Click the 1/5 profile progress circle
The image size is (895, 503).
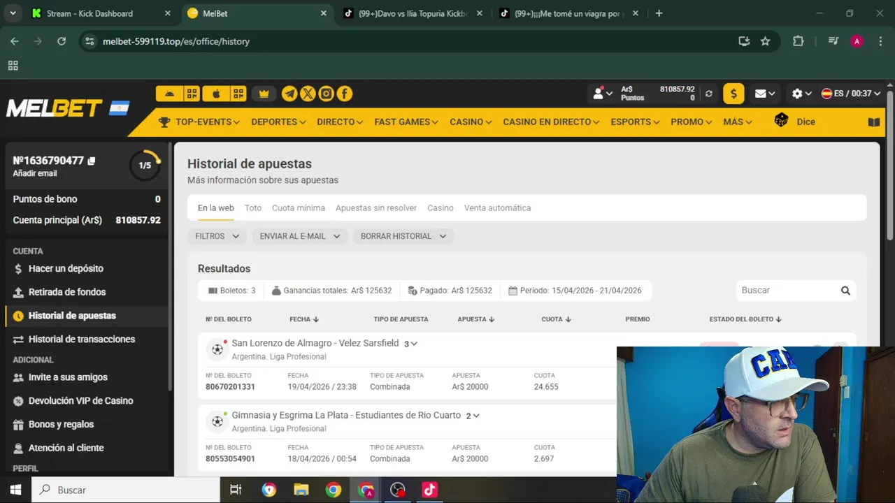145,166
